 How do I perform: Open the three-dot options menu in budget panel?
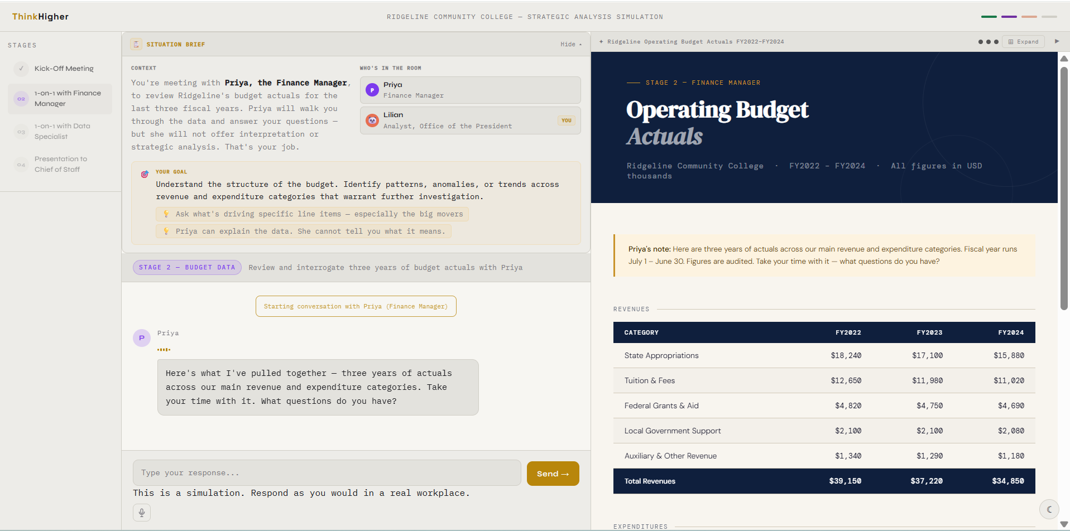(x=988, y=42)
